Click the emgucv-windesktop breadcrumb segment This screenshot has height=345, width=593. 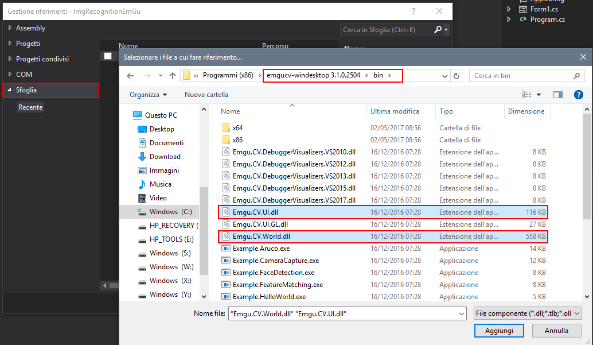pyautogui.click(x=314, y=75)
